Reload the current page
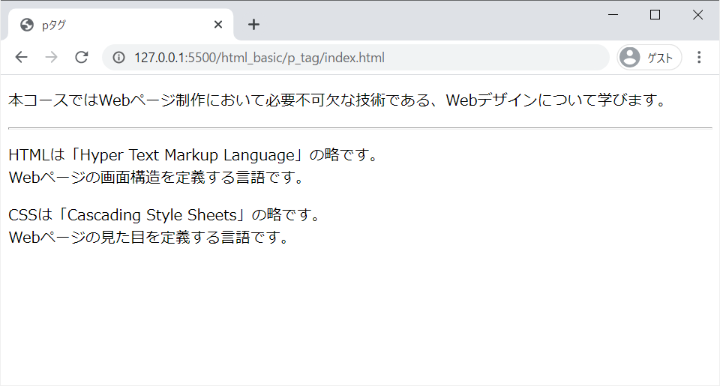The height and width of the screenshot is (386, 720). [82, 58]
